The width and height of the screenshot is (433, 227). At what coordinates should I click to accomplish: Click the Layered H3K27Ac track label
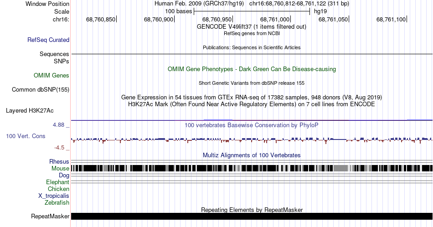click(30, 110)
